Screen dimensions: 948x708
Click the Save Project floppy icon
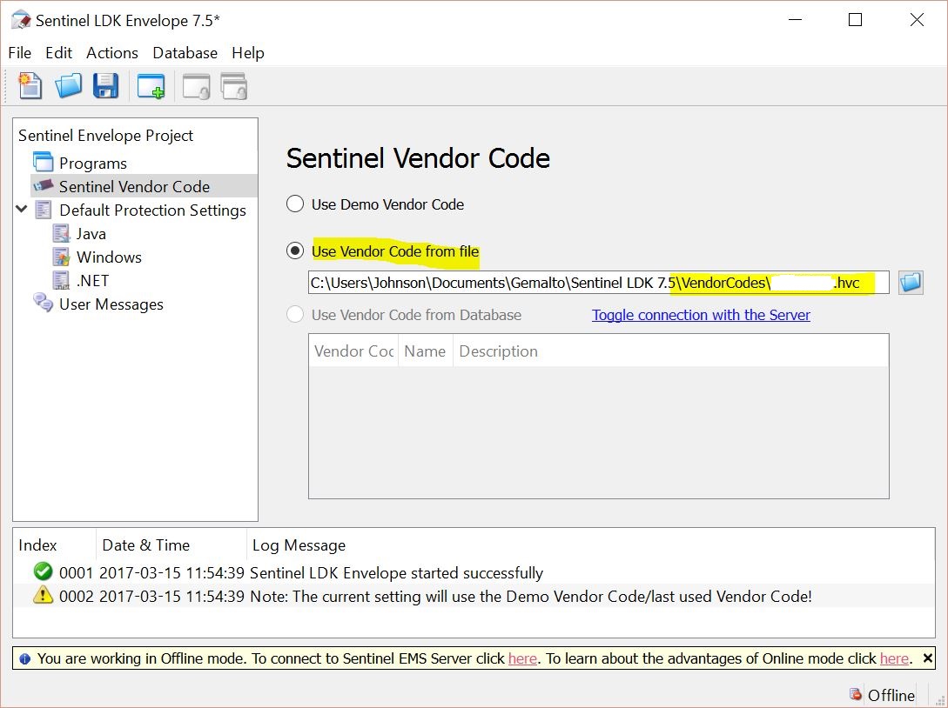point(105,85)
